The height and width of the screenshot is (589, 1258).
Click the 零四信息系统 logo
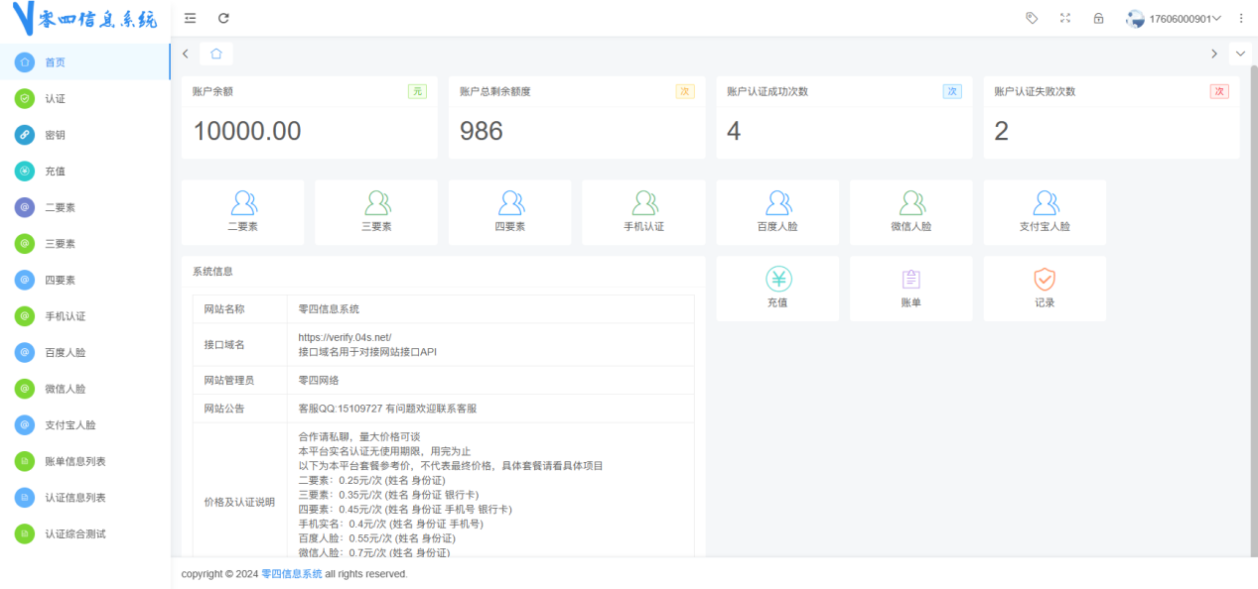[x=84, y=19]
